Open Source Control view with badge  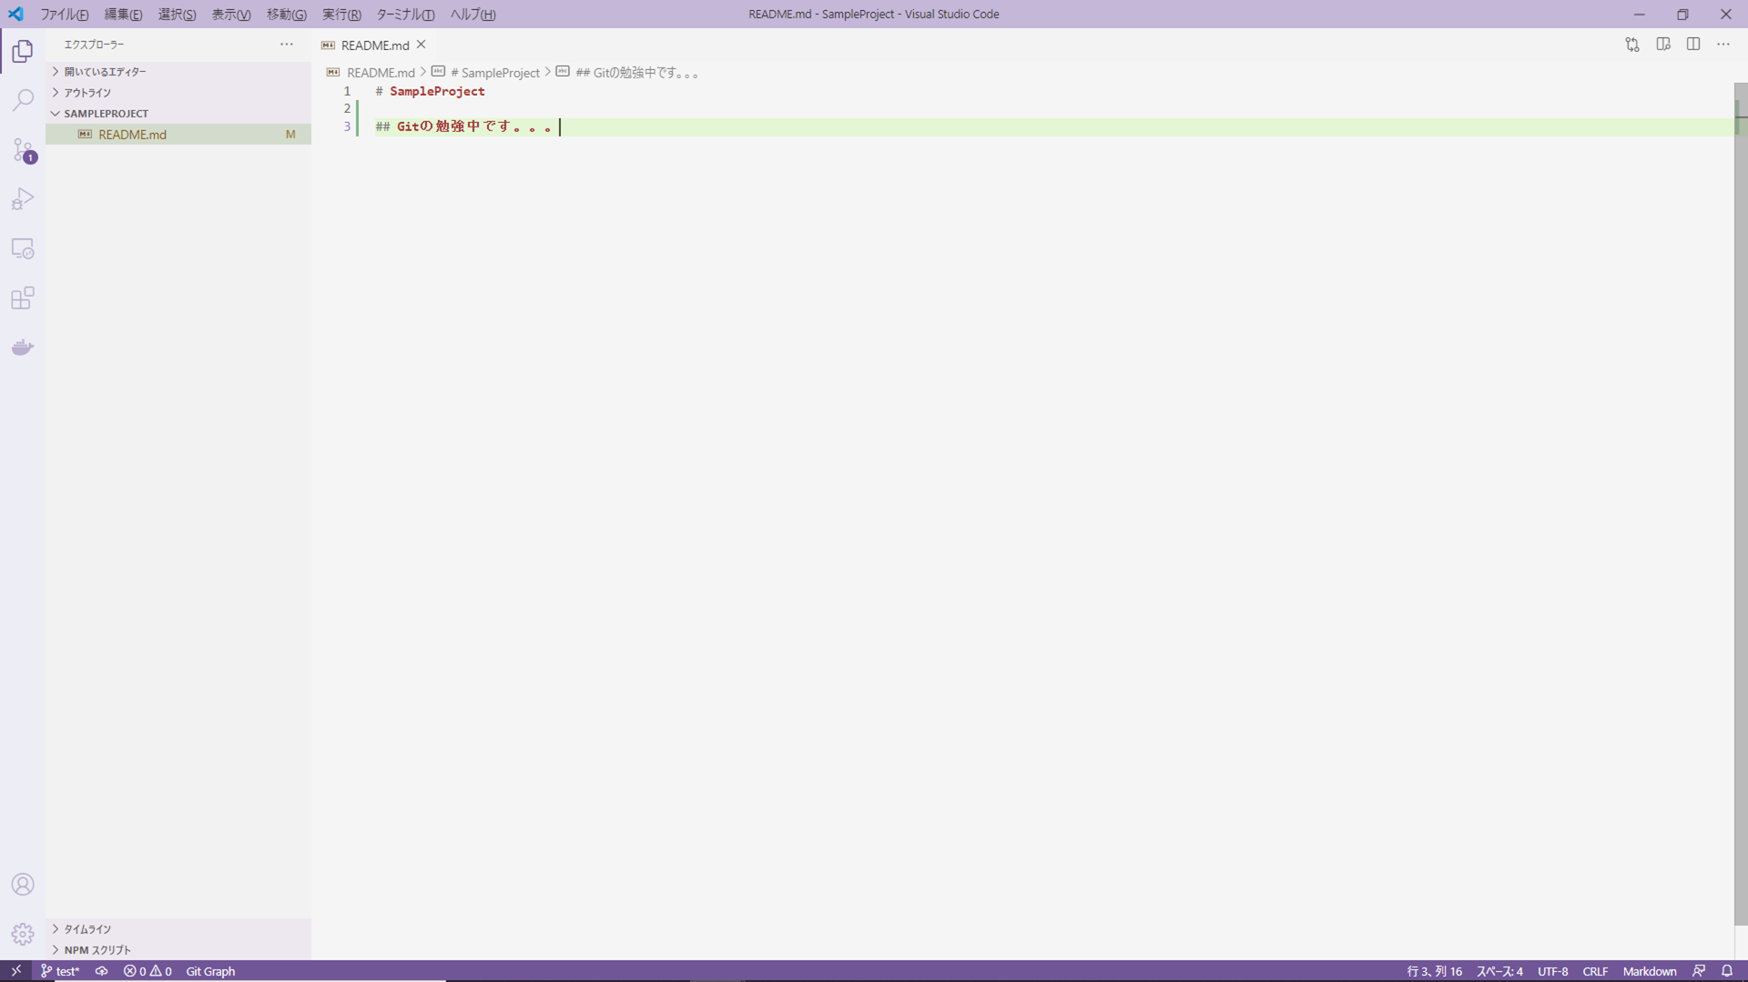[x=23, y=150]
